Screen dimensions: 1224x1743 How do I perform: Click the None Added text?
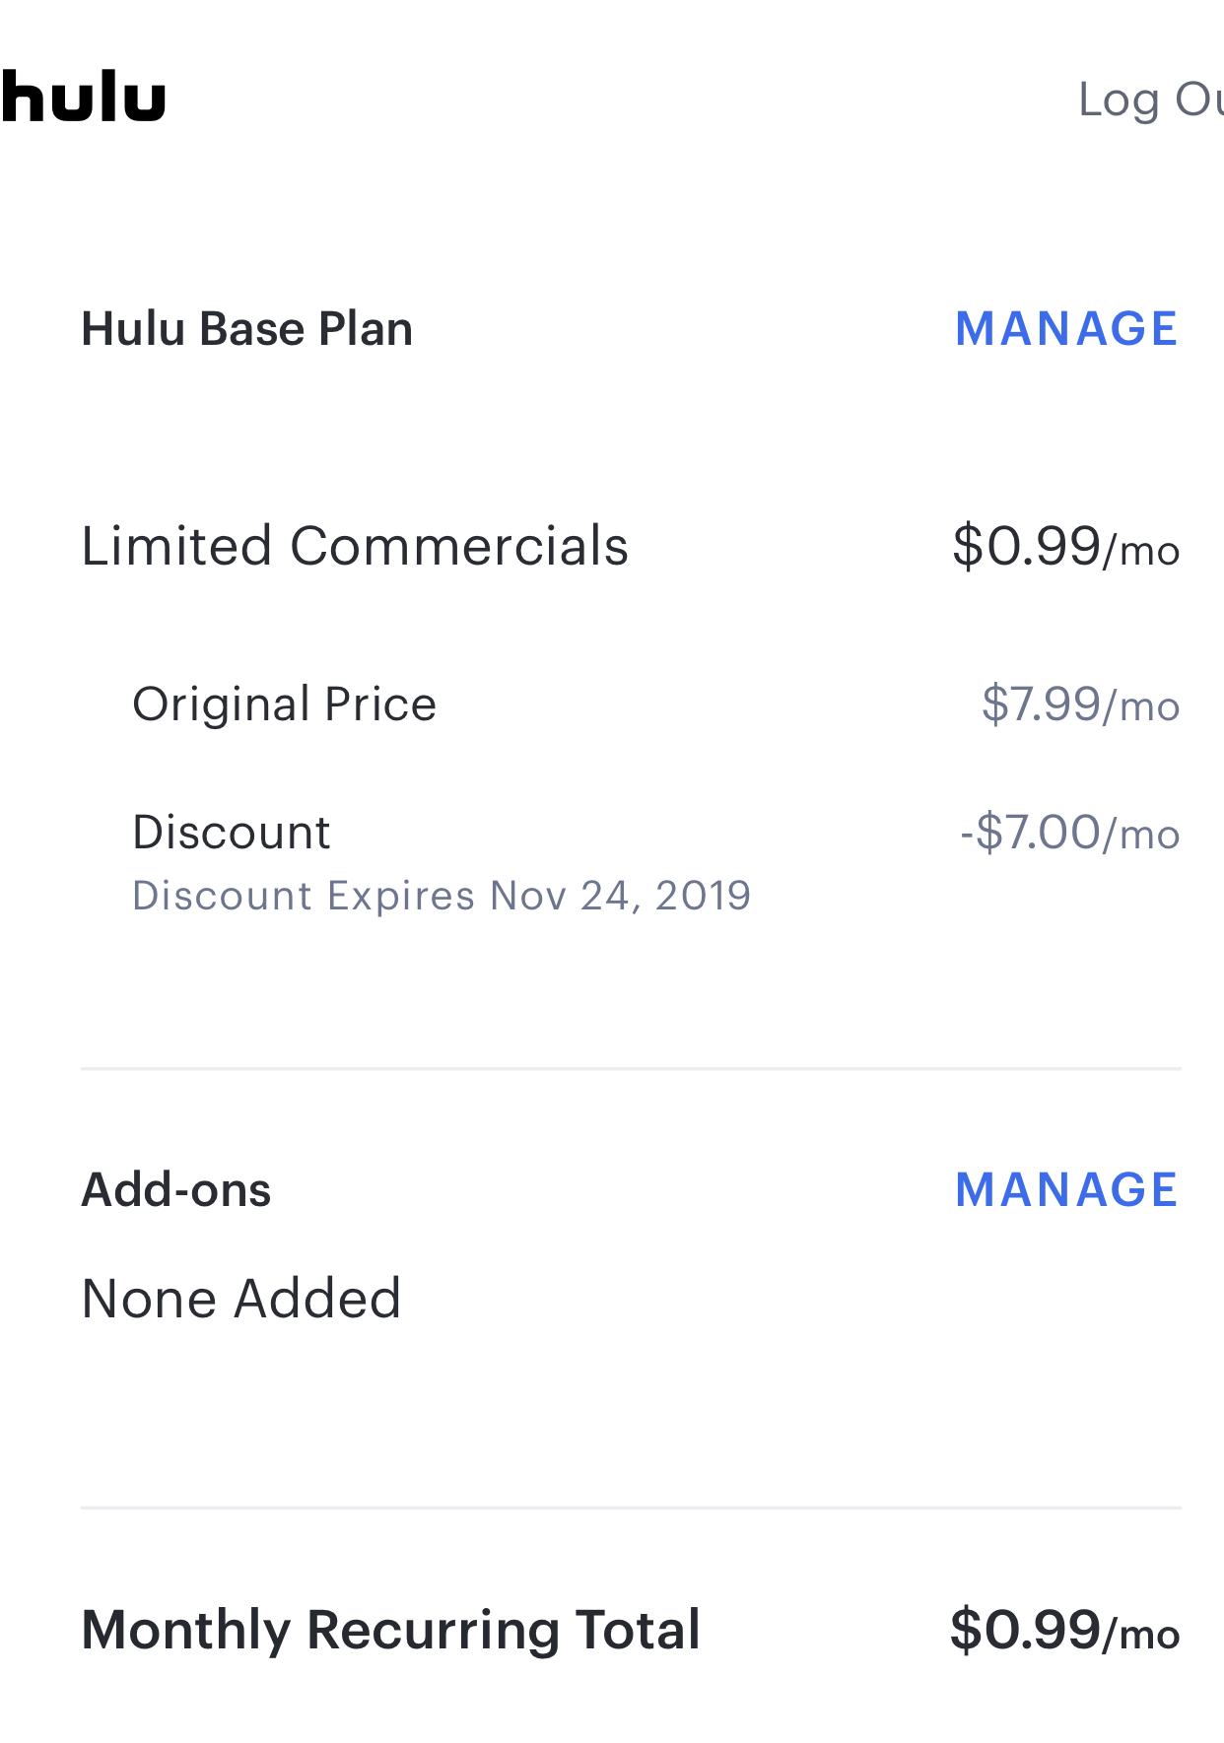click(x=241, y=1298)
